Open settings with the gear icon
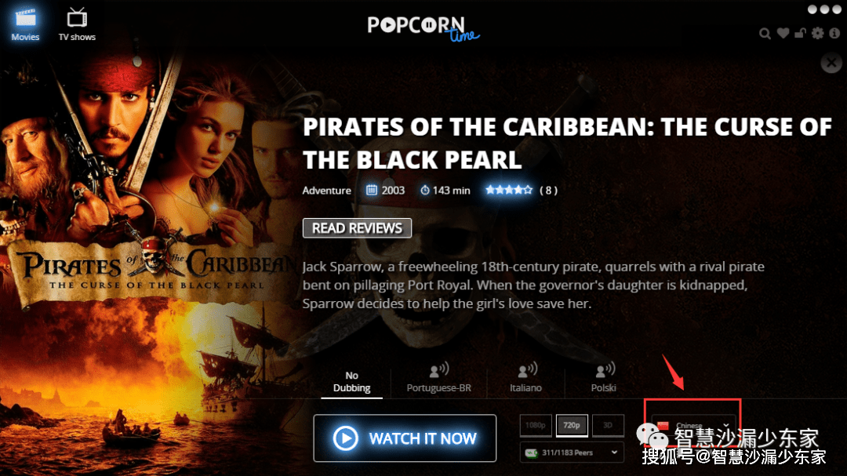This screenshot has height=476, width=847. [x=818, y=33]
